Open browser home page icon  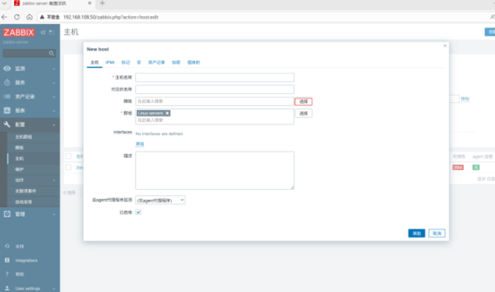pyautogui.click(x=30, y=17)
